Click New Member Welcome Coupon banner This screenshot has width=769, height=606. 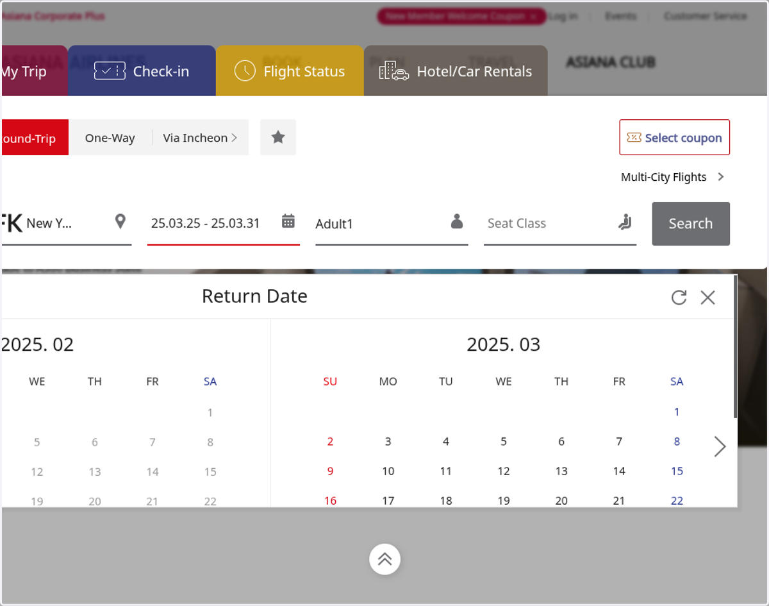click(461, 17)
